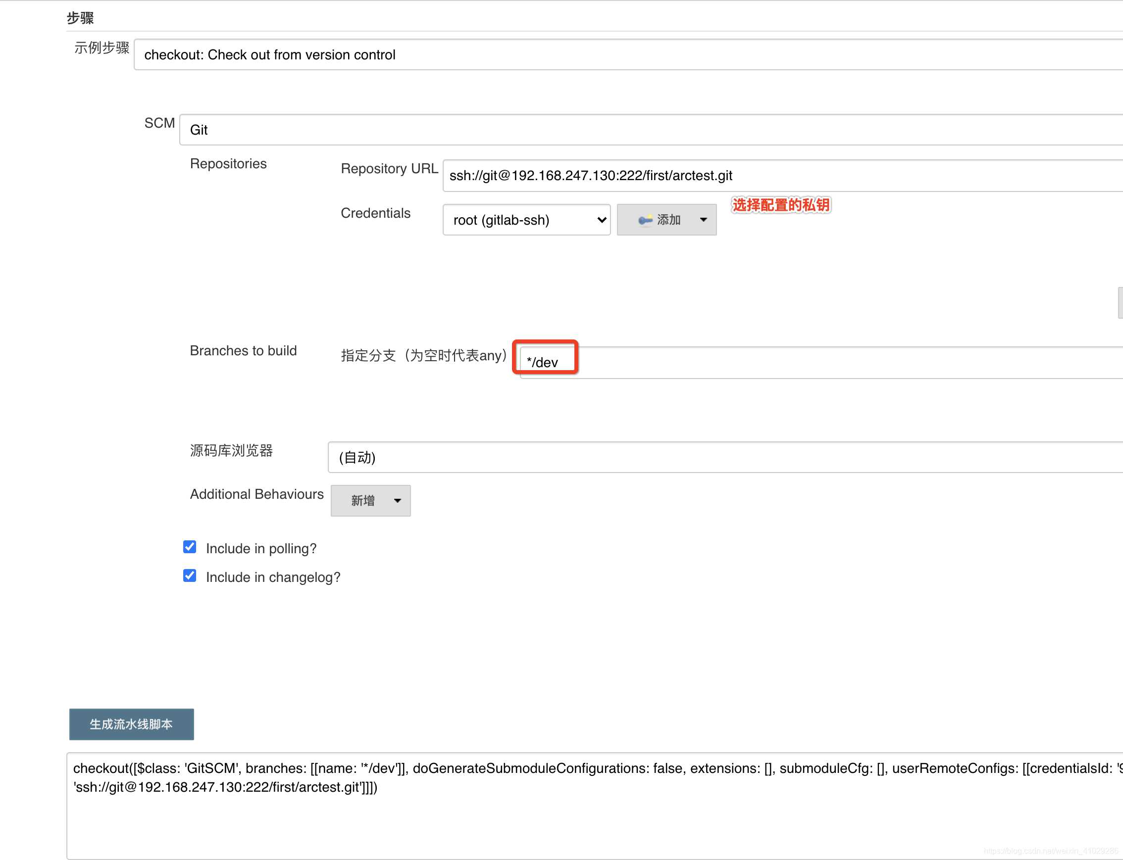This screenshot has height=860, width=1123.
Task: Click the 生成流水线脚本 button
Action: (x=132, y=724)
